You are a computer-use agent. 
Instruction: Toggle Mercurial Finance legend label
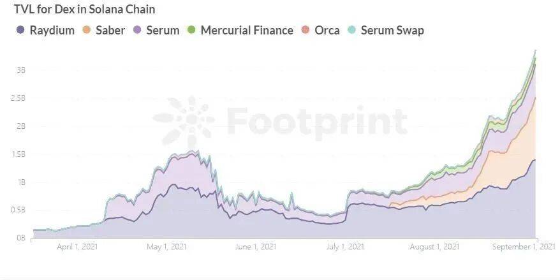(x=246, y=31)
